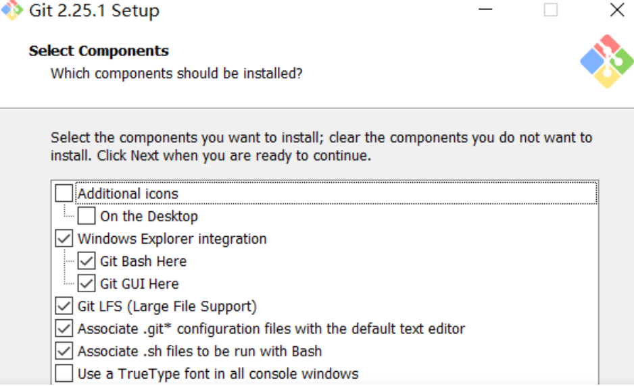Click the Git icon in the title bar

coord(12,11)
